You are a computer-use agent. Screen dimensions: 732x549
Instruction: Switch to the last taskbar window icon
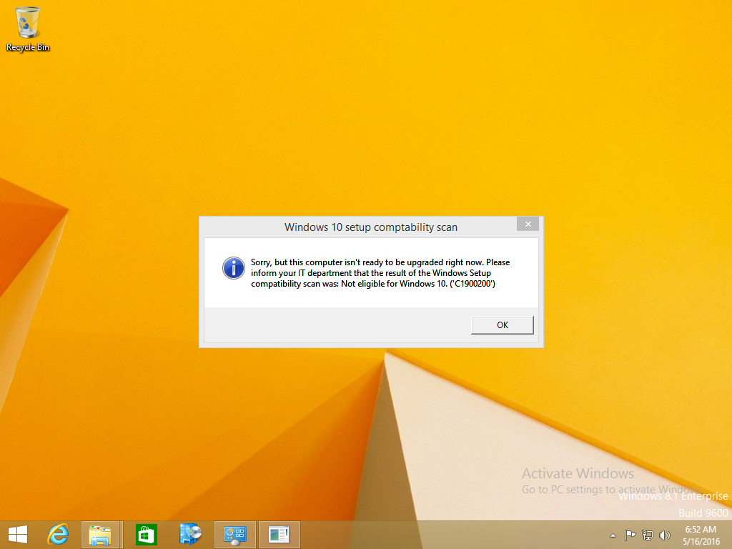[280, 535]
